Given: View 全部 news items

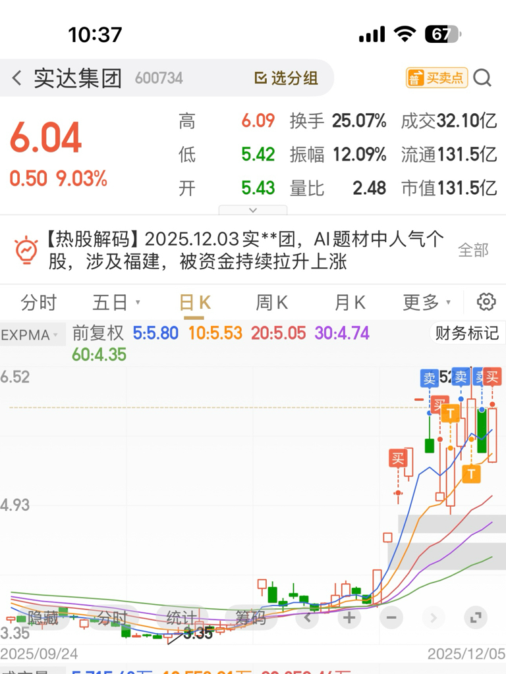Looking at the screenshot, I should pyautogui.click(x=473, y=249).
